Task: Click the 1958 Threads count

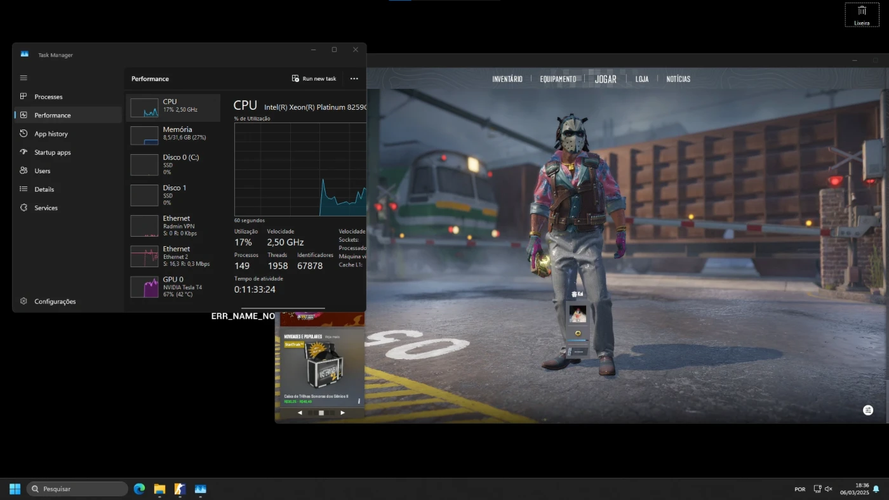Action: [277, 266]
